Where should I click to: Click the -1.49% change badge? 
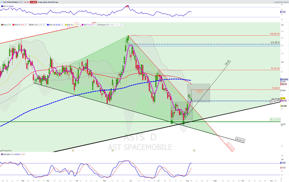33,2
